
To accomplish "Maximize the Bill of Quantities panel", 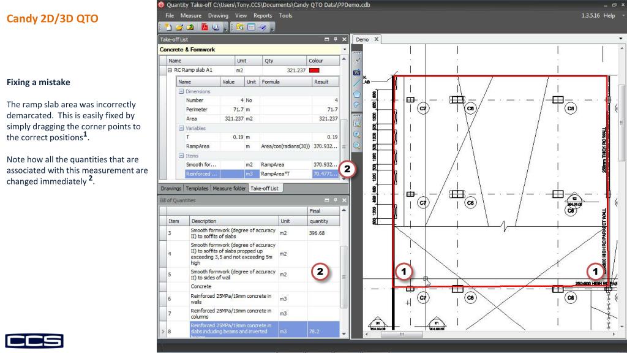I will coord(327,200).
